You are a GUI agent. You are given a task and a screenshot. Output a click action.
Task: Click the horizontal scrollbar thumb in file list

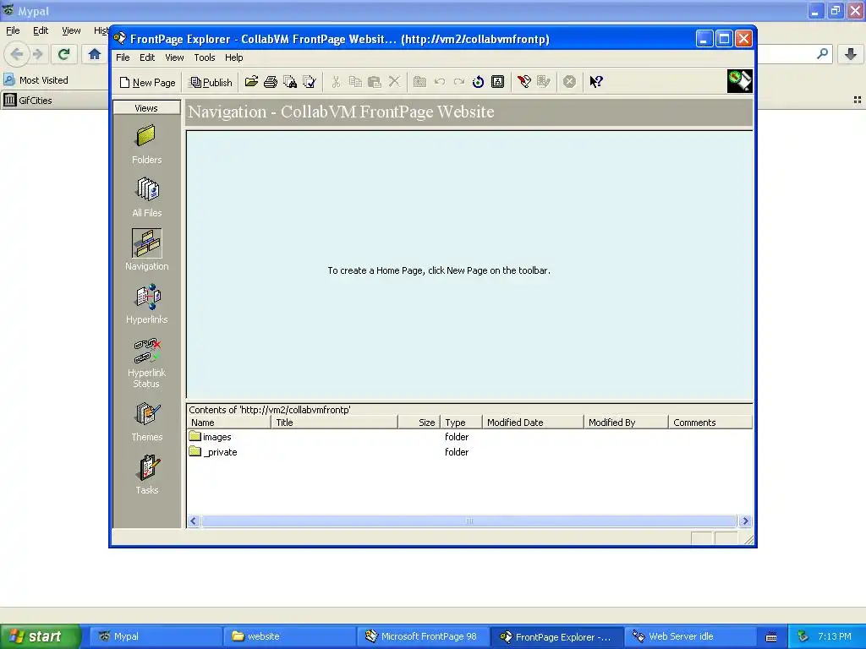[469, 521]
